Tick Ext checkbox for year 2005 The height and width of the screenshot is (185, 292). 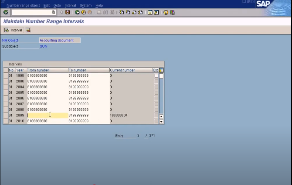pyautogui.click(x=156, y=92)
